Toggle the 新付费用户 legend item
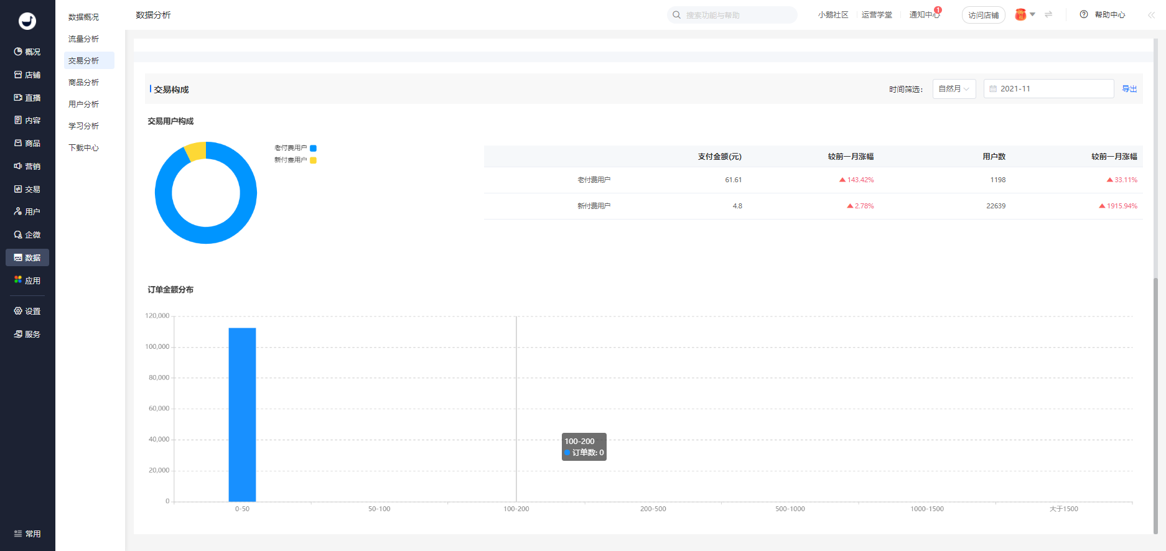 [295, 160]
